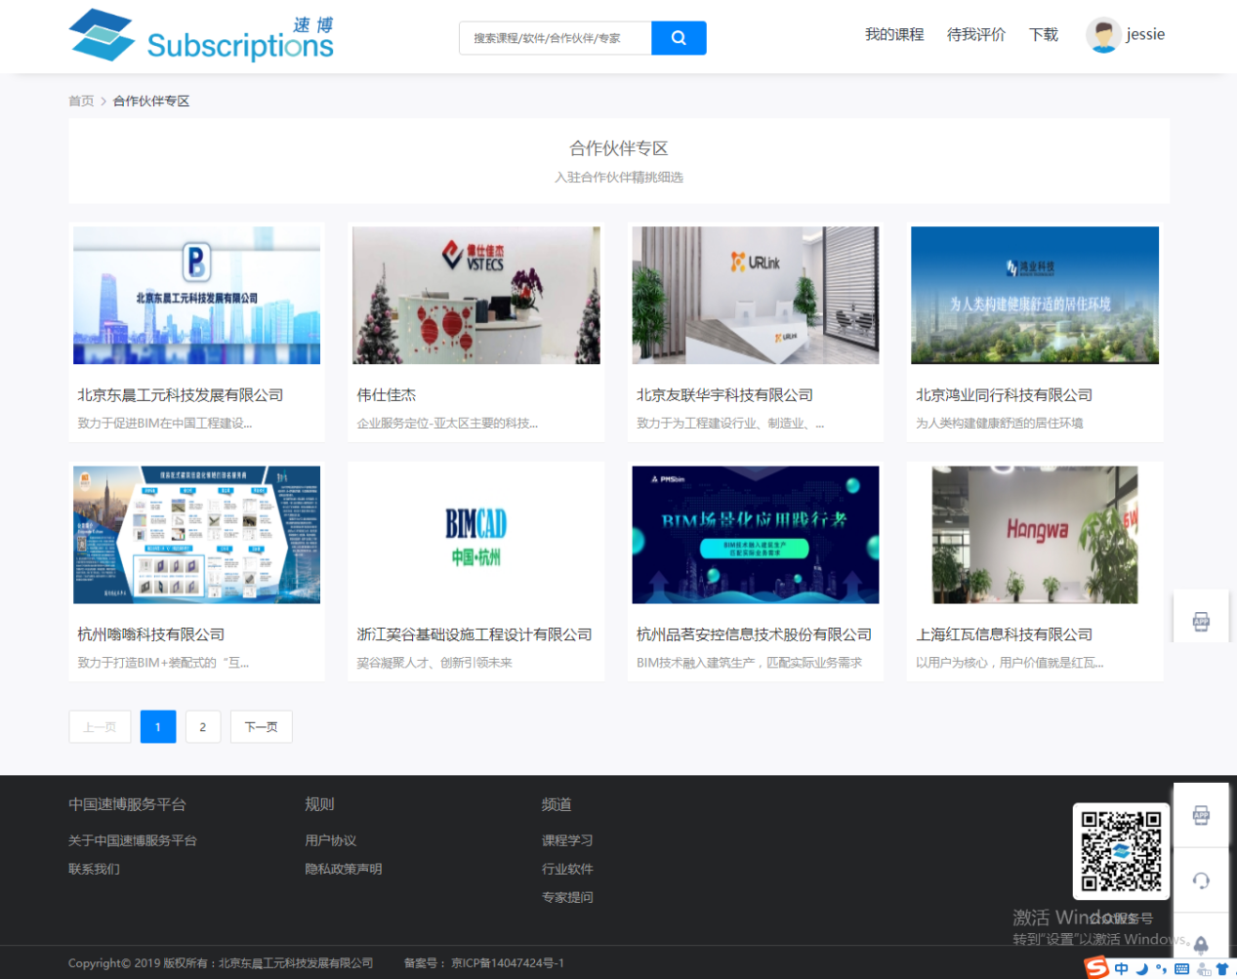Open 关于中国速博服务平台 footer link
The width and height of the screenshot is (1237, 979).
[133, 840]
